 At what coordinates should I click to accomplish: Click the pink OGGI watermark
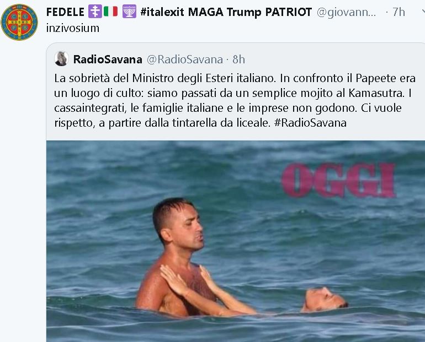[x=338, y=180]
